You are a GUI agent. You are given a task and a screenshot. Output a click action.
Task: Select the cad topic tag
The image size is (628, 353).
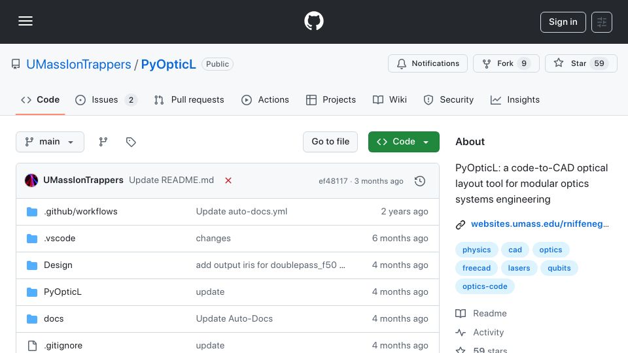pos(515,250)
